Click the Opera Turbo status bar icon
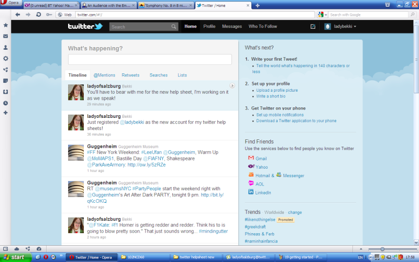Viewport: 419px width, 262px height. coord(39,248)
